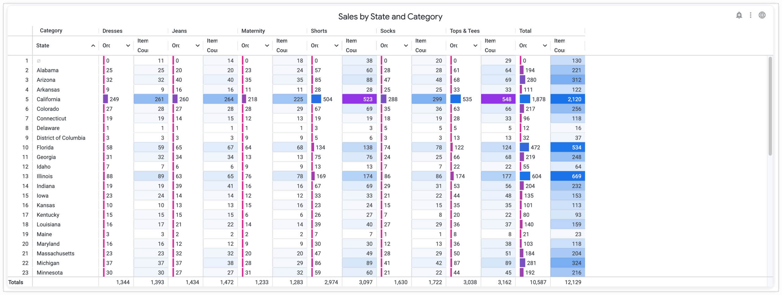Select the Category pivot header label
This screenshot has width=782, height=295.
pos(51,30)
